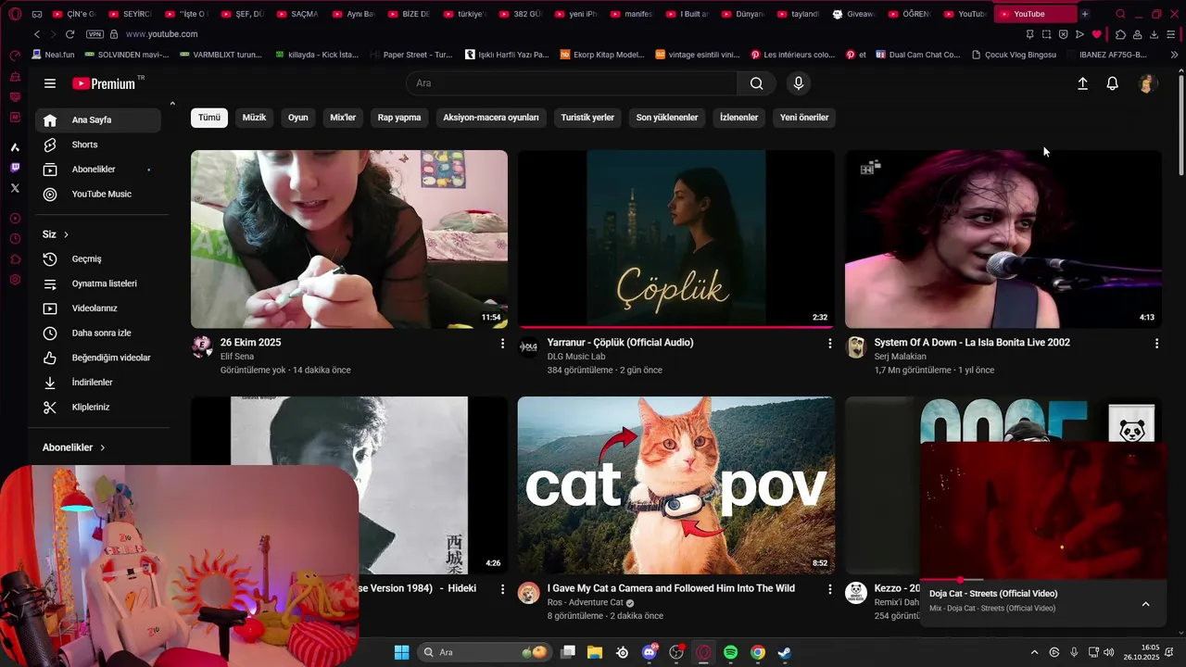Click the Windows Start button
The width and height of the screenshot is (1186, 667).
pos(401,652)
